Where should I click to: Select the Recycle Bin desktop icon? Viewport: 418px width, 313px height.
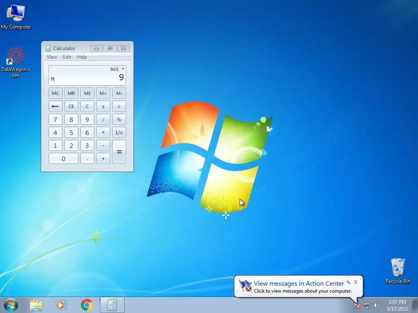398,271
